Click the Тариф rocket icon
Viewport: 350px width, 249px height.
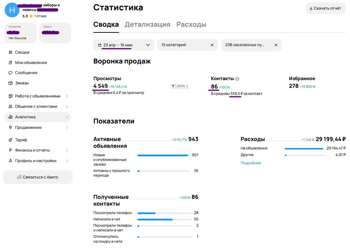pyautogui.click(x=10, y=140)
